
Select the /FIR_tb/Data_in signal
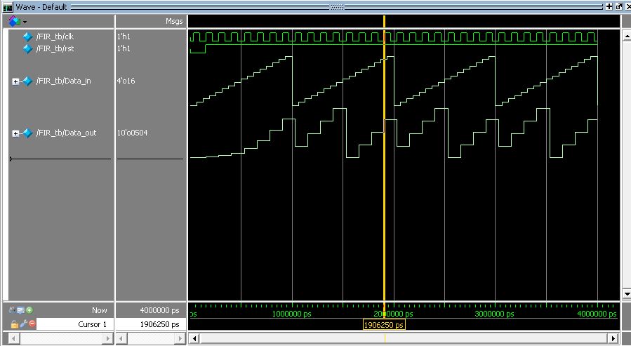[64, 81]
